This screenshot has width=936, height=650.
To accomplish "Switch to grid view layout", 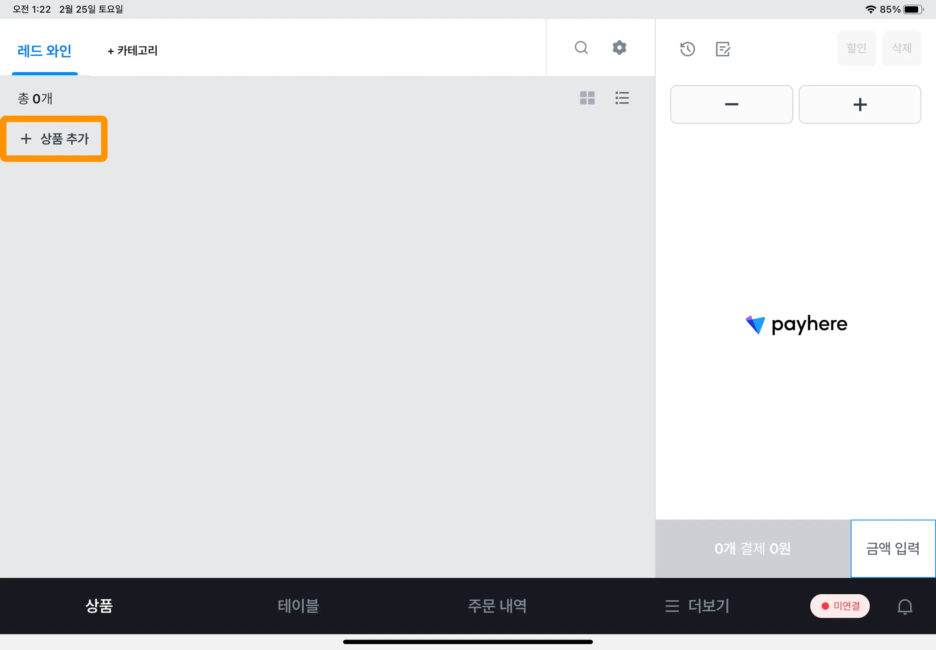I will pyautogui.click(x=587, y=98).
